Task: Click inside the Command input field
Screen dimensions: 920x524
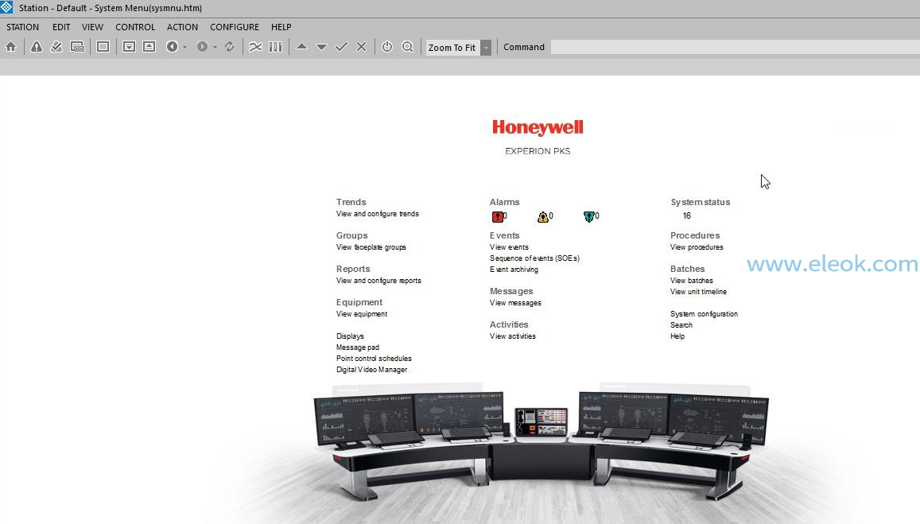Action: (x=736, y=47)
